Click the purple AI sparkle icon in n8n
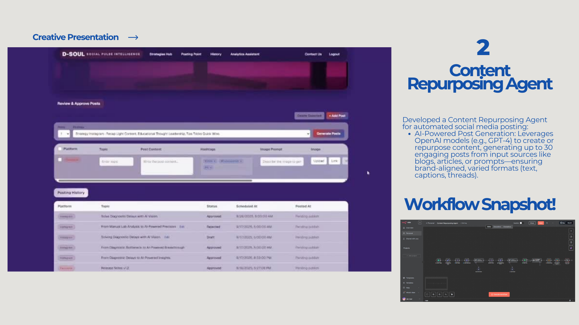Image resolution: width=579 pixels, height=325 pixels. click(571, 248)
